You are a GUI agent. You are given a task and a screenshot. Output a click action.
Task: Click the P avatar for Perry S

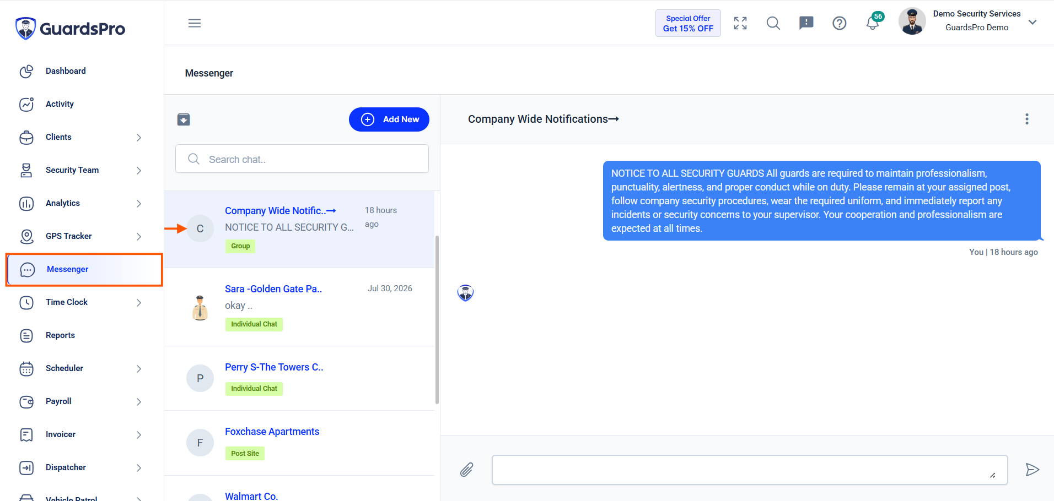[x=200, y=378]
